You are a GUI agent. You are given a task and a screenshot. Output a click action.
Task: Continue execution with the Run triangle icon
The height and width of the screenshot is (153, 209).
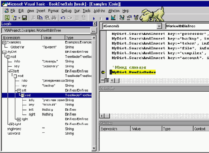coord(94,18)
